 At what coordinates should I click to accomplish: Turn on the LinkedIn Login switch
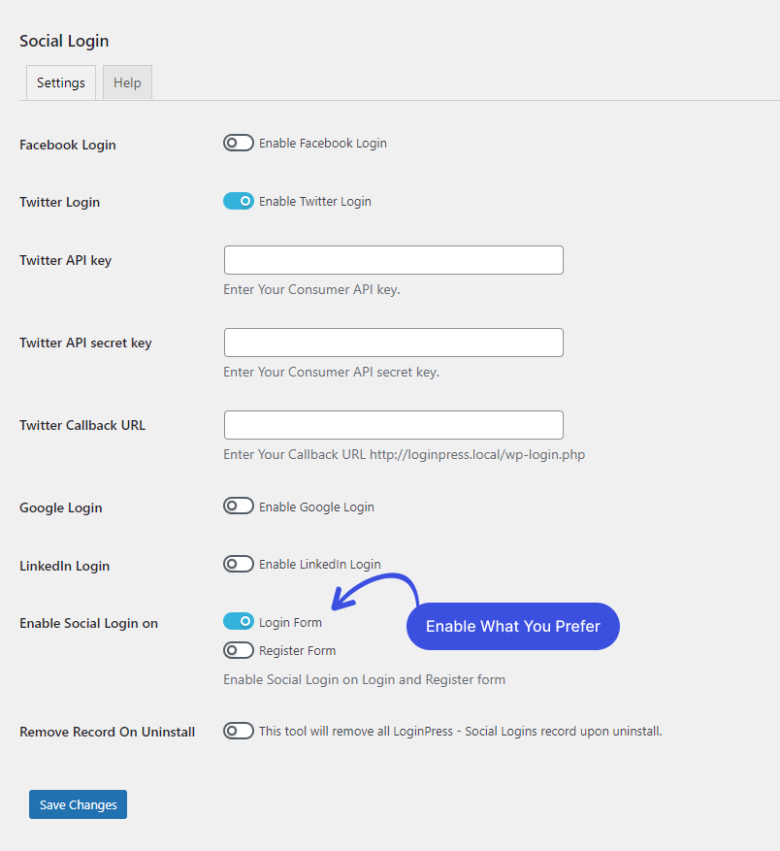pos(239,564)
